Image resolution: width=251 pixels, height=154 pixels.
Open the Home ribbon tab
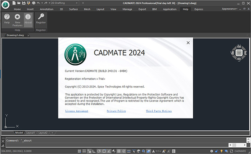click(17, 9)
